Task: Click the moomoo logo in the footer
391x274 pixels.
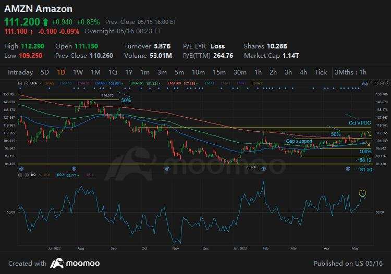Action: tap(75, 263)
